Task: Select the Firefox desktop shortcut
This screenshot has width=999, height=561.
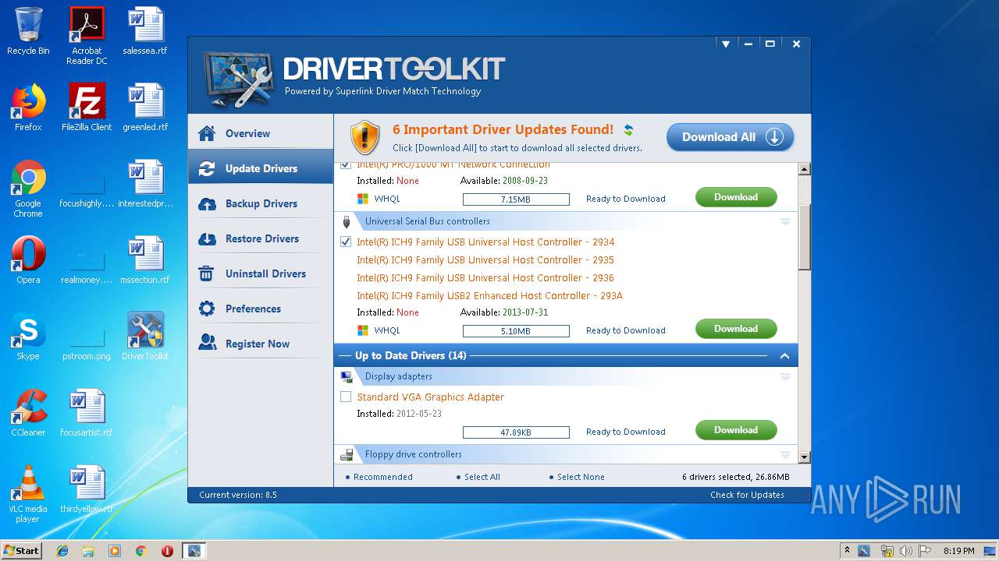Action: (x=28, y=108)
